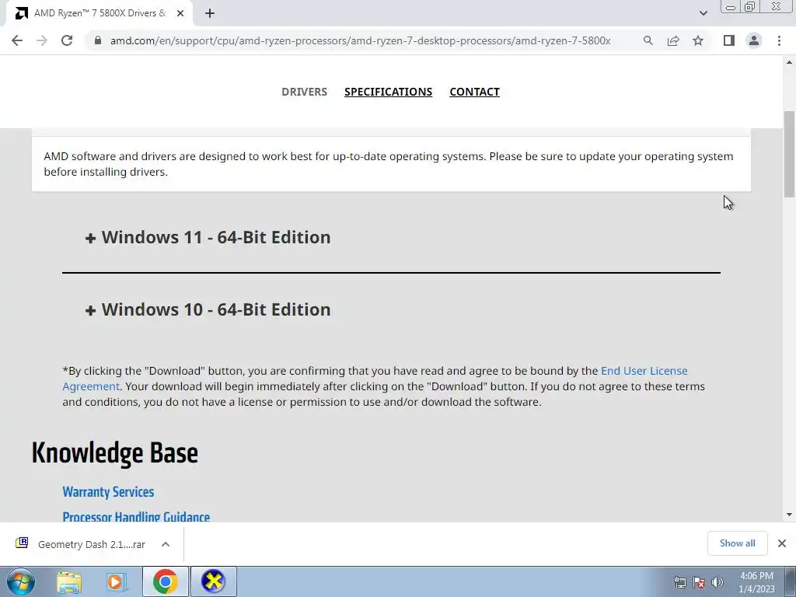Open Windows Explorer from taskbar
796x597 pixels.
69,581
